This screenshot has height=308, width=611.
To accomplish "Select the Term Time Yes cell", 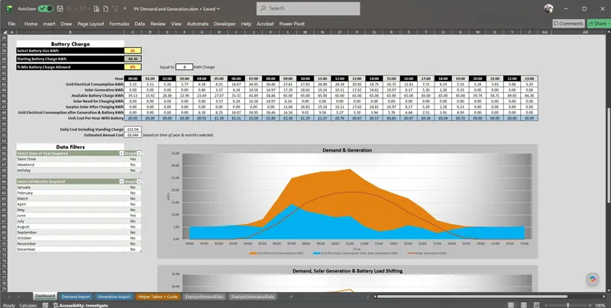I will pyautogui.click(x=133, y=159).
